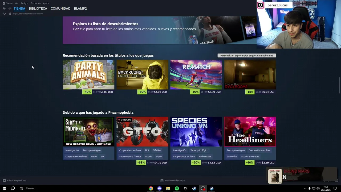Viewport: 341px width, 192px height.
Task: Click the 3D tag under Shift at Midnight
Action: (102, 157)
